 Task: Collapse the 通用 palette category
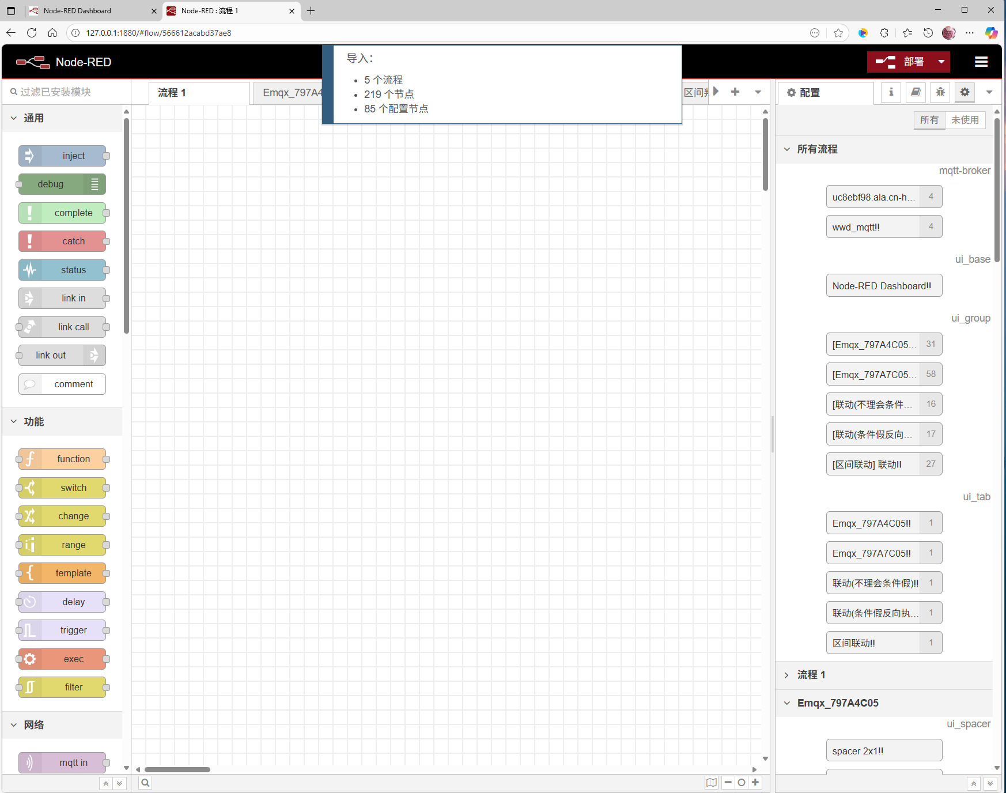coord(14,118)
